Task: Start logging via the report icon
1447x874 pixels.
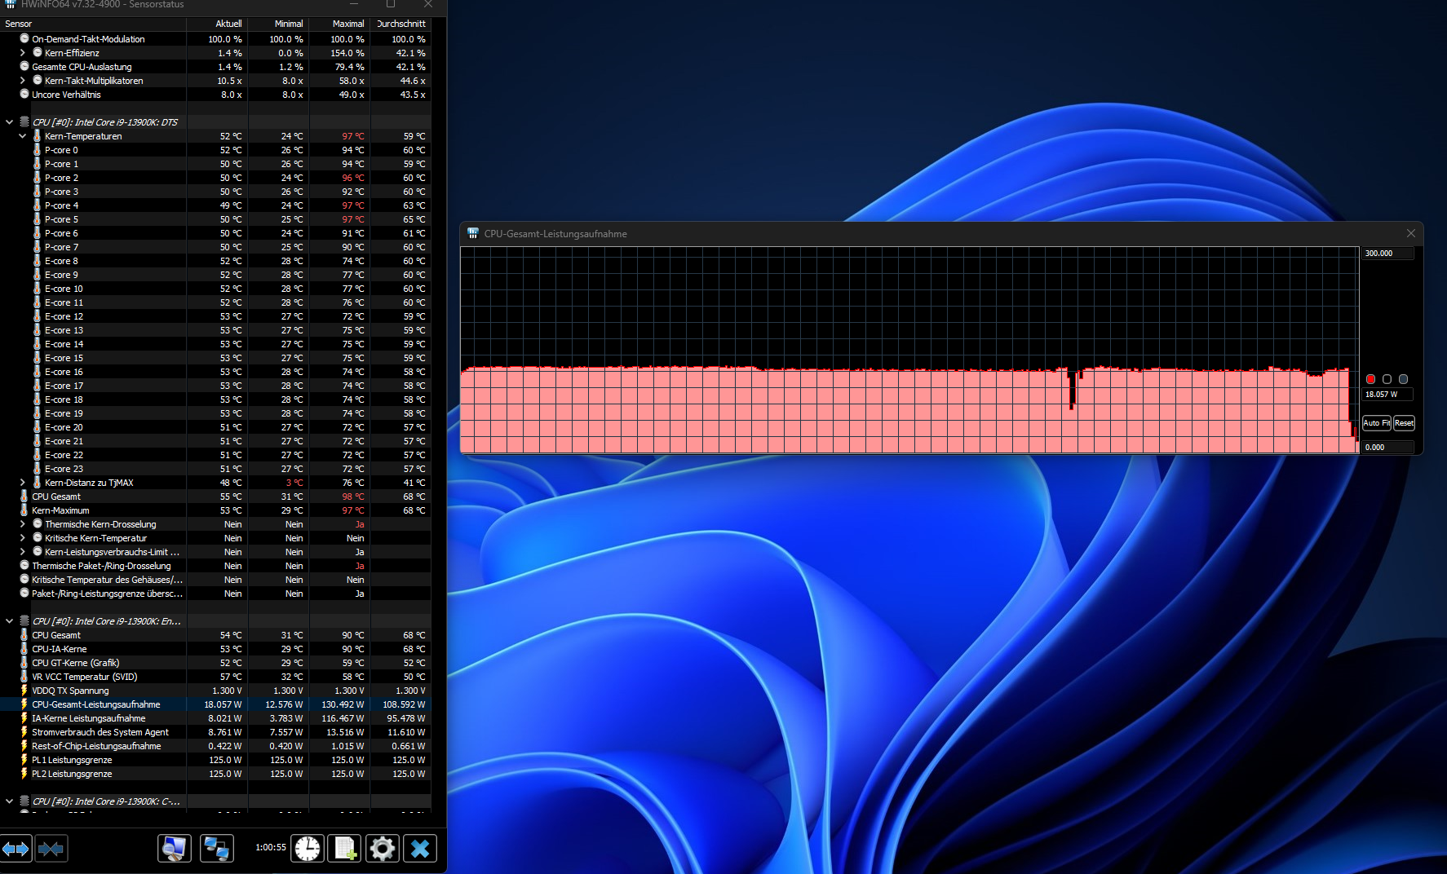Action: pos(343,848)
